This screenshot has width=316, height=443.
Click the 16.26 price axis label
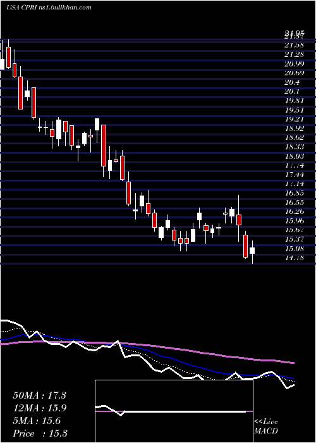pyautogui.click(x=295, y=211)
